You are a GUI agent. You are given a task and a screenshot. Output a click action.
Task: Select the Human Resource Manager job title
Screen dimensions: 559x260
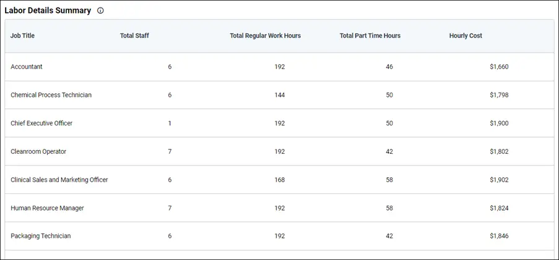click(x=47, y=208)
